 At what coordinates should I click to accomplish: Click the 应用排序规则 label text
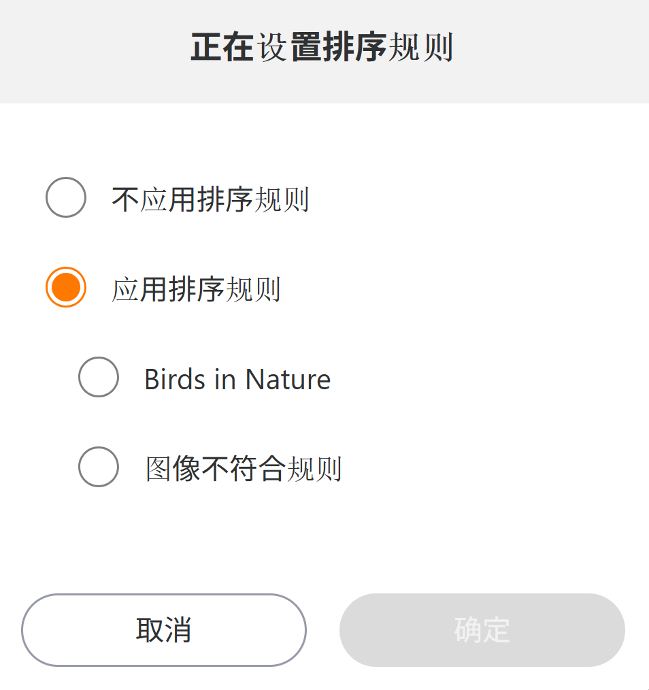coord(196,290)
